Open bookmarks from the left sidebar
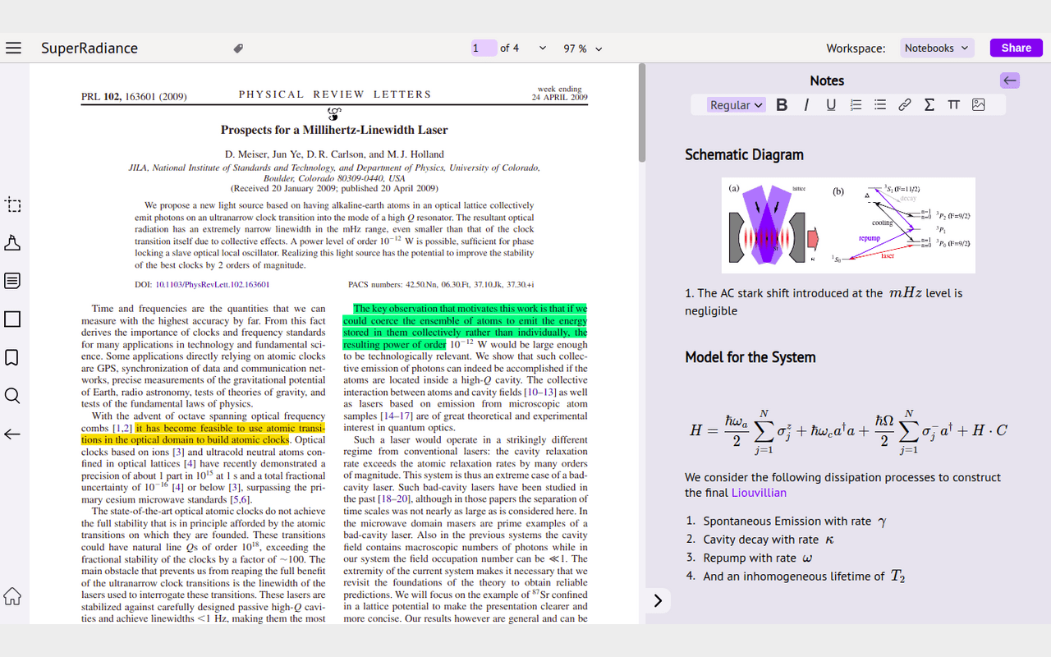 tap(12, 357)
